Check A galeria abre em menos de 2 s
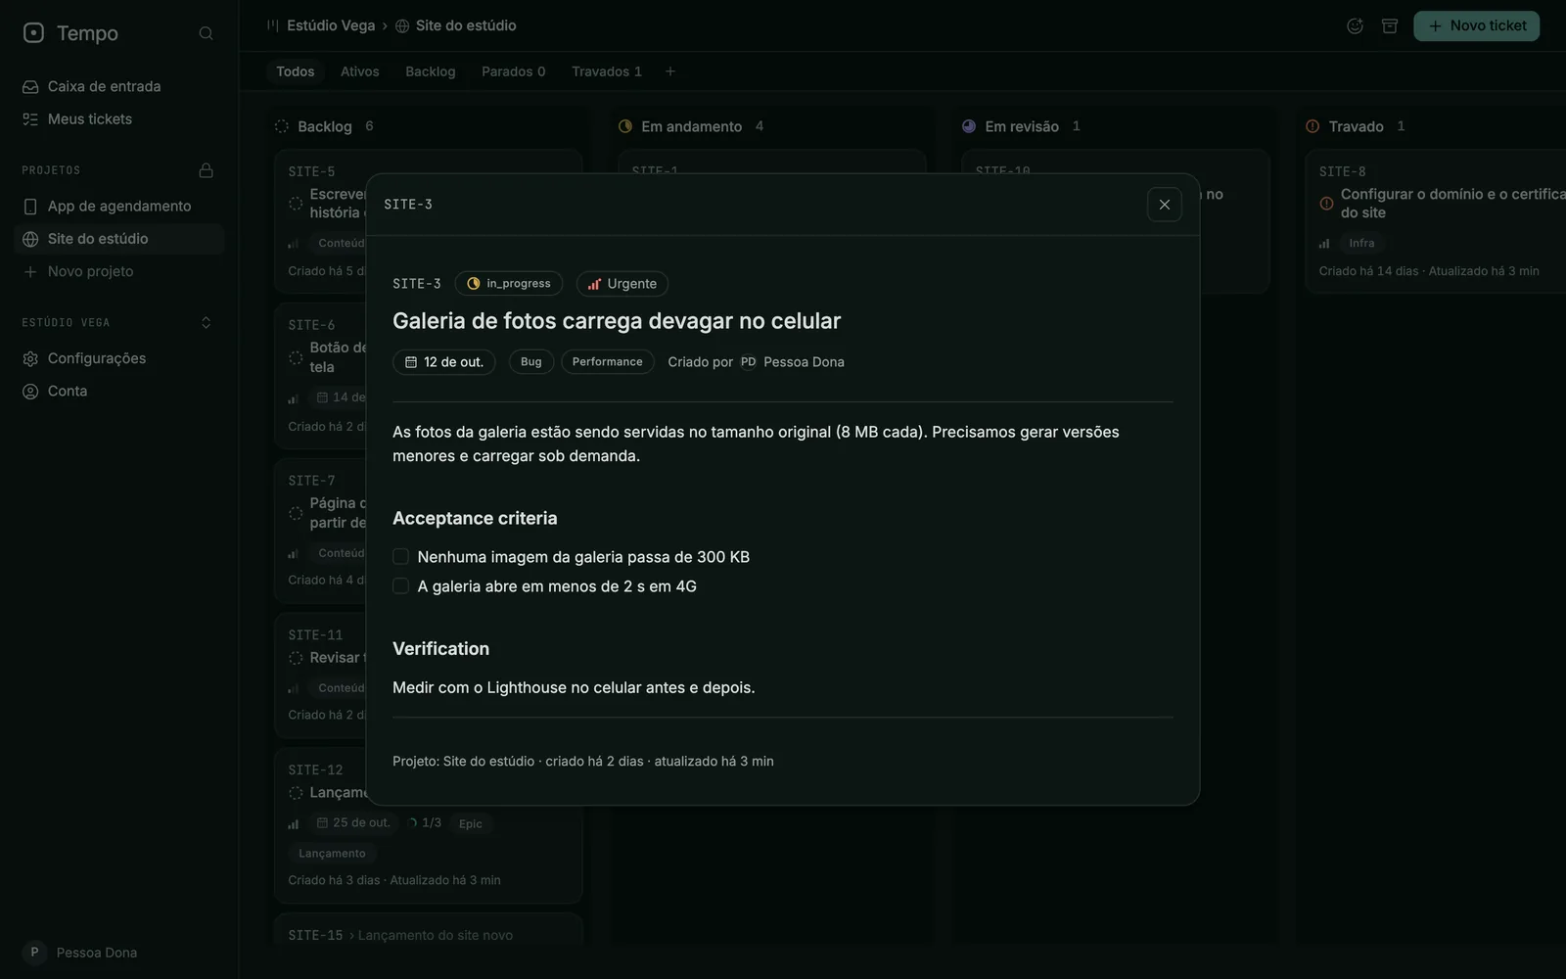Image resolution: width=1566 pixels, height=979 pixels. (401, 586)
